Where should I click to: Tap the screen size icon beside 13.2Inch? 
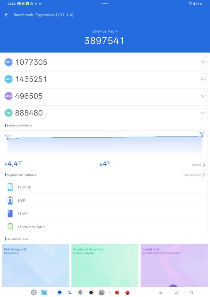pyautogui.click(x=10, y=187)
